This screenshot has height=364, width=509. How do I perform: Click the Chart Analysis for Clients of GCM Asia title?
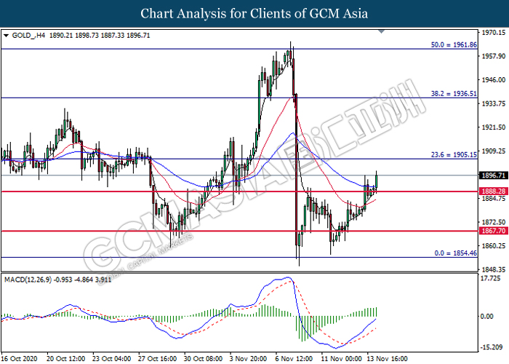254,14
